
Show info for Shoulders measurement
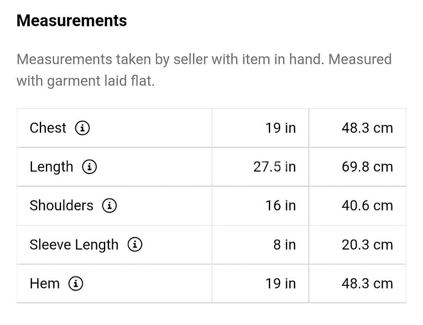point(109,205)
